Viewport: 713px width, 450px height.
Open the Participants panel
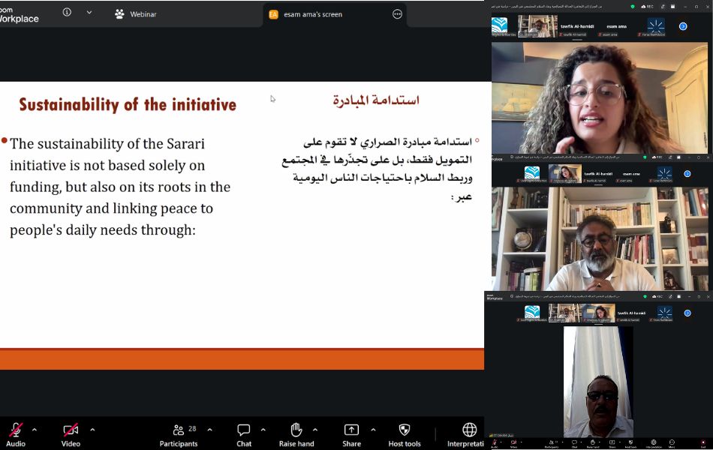coord(179,433)
